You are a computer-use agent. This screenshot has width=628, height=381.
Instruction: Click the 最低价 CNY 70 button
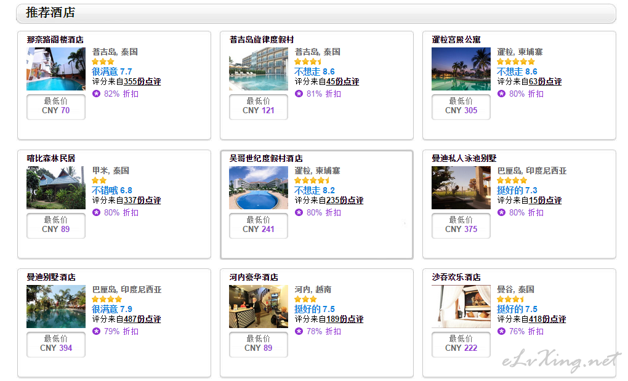[x=56, y=106]
